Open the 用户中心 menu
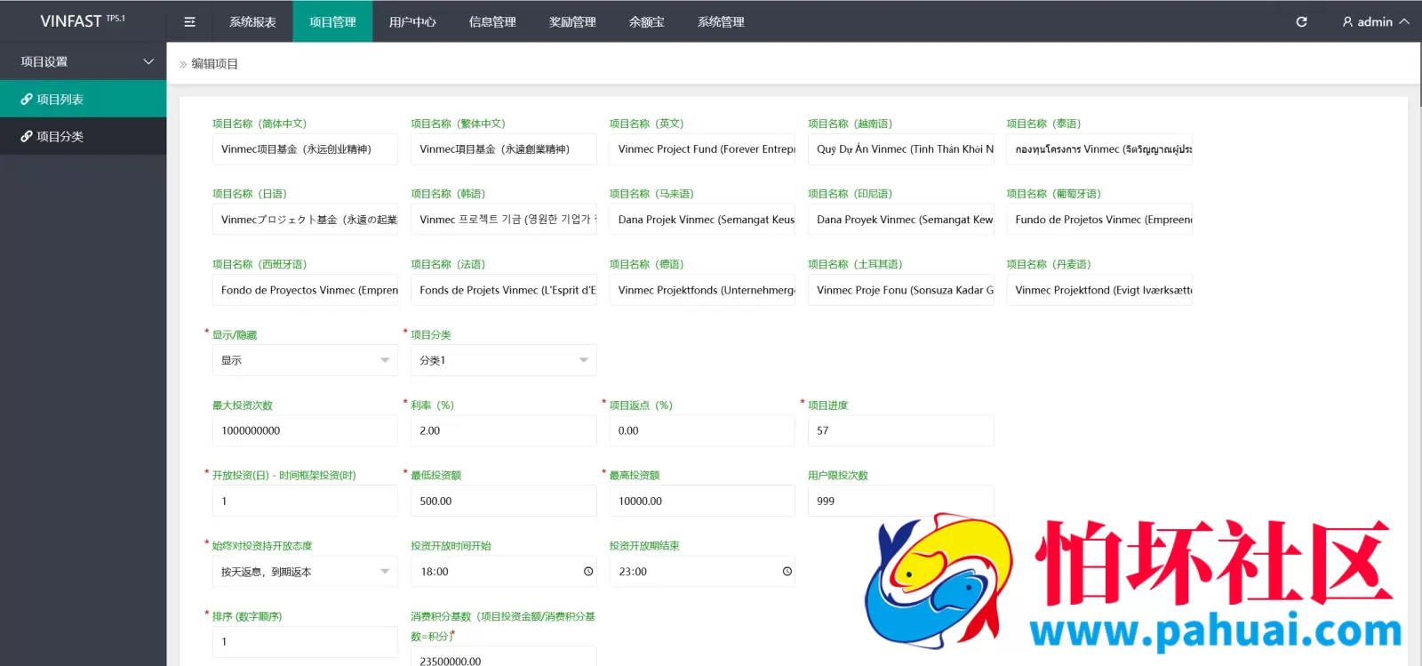1422x666 pixels. pos(412,21)
